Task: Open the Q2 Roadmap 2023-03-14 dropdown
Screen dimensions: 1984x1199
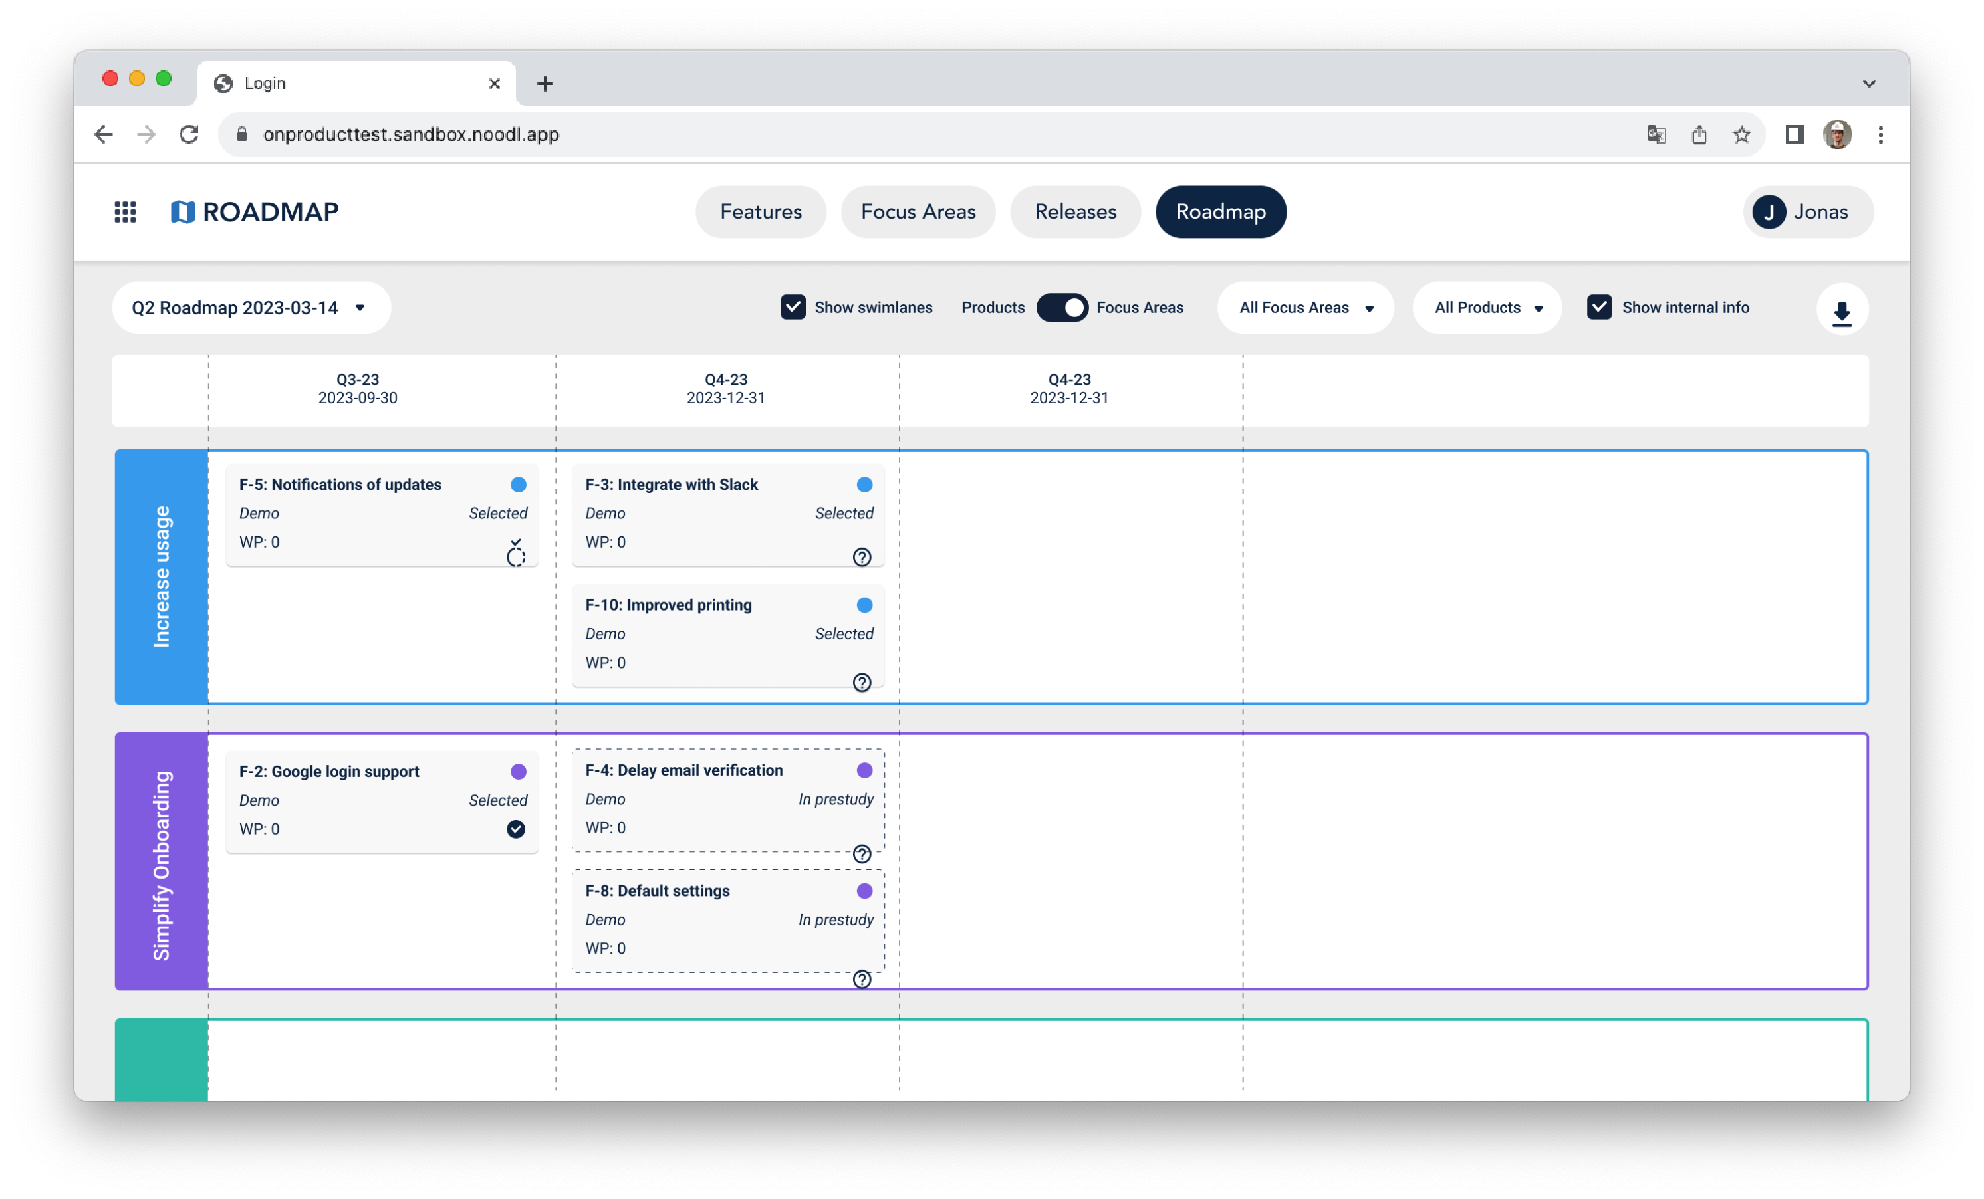Action: pos(251,308)
